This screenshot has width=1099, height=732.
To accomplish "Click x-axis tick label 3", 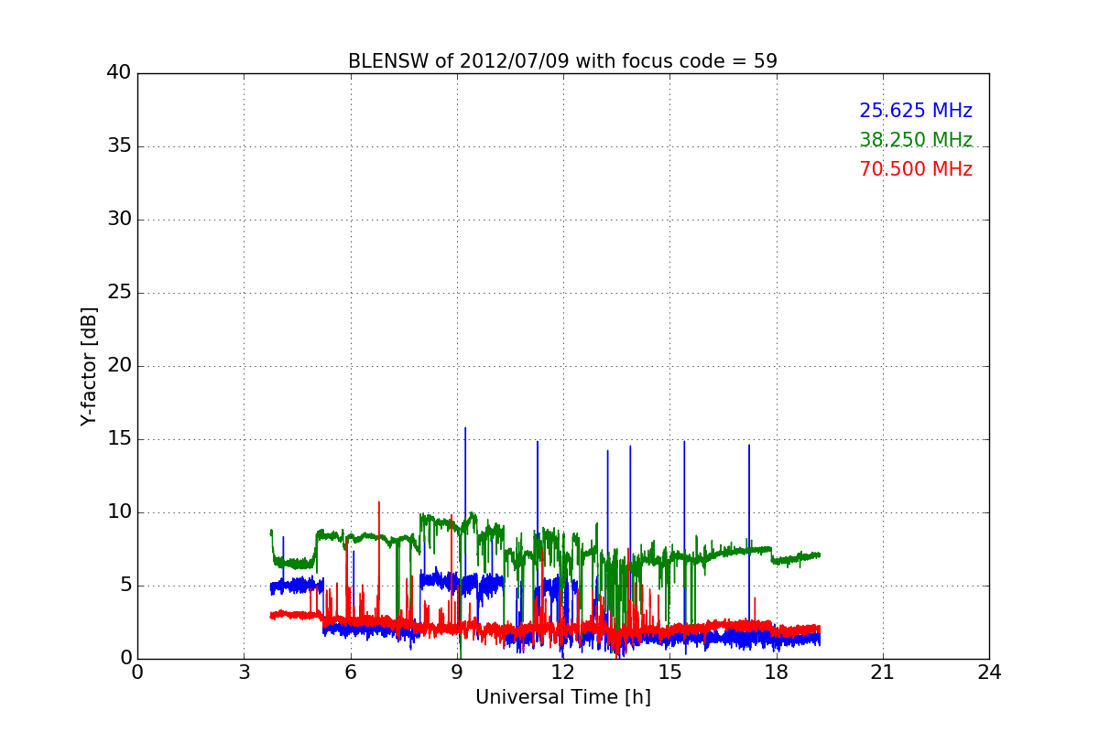I will [x=244, y=672].
